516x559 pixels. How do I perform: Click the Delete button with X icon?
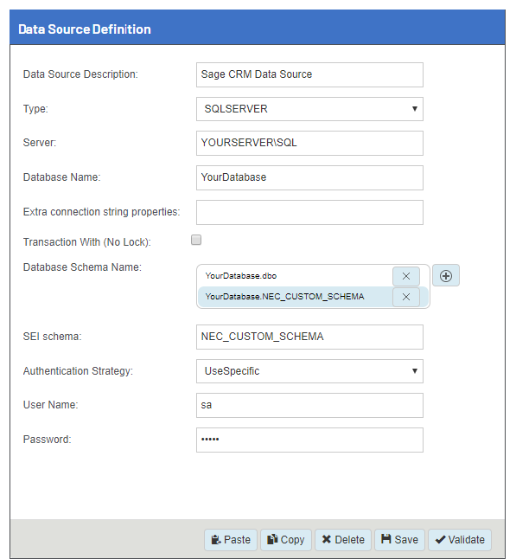343,540
